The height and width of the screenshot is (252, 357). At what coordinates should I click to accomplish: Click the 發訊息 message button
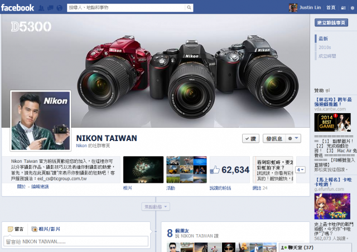pos(274,138)
